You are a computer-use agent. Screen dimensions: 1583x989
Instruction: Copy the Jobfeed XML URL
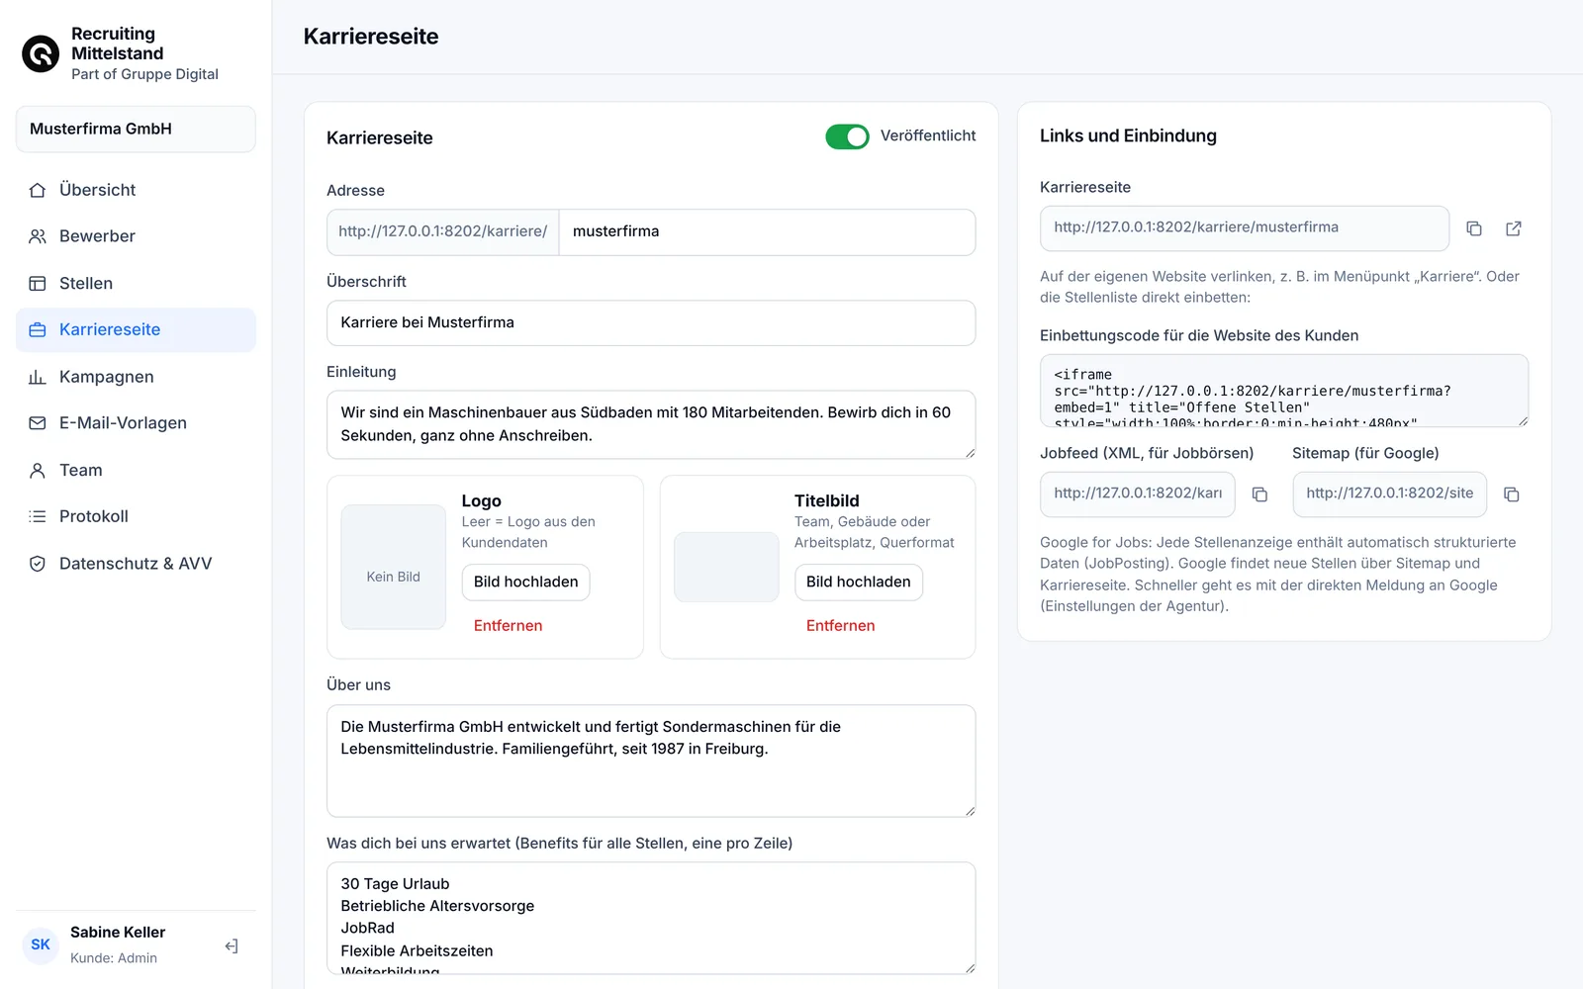pos(1259,494)
